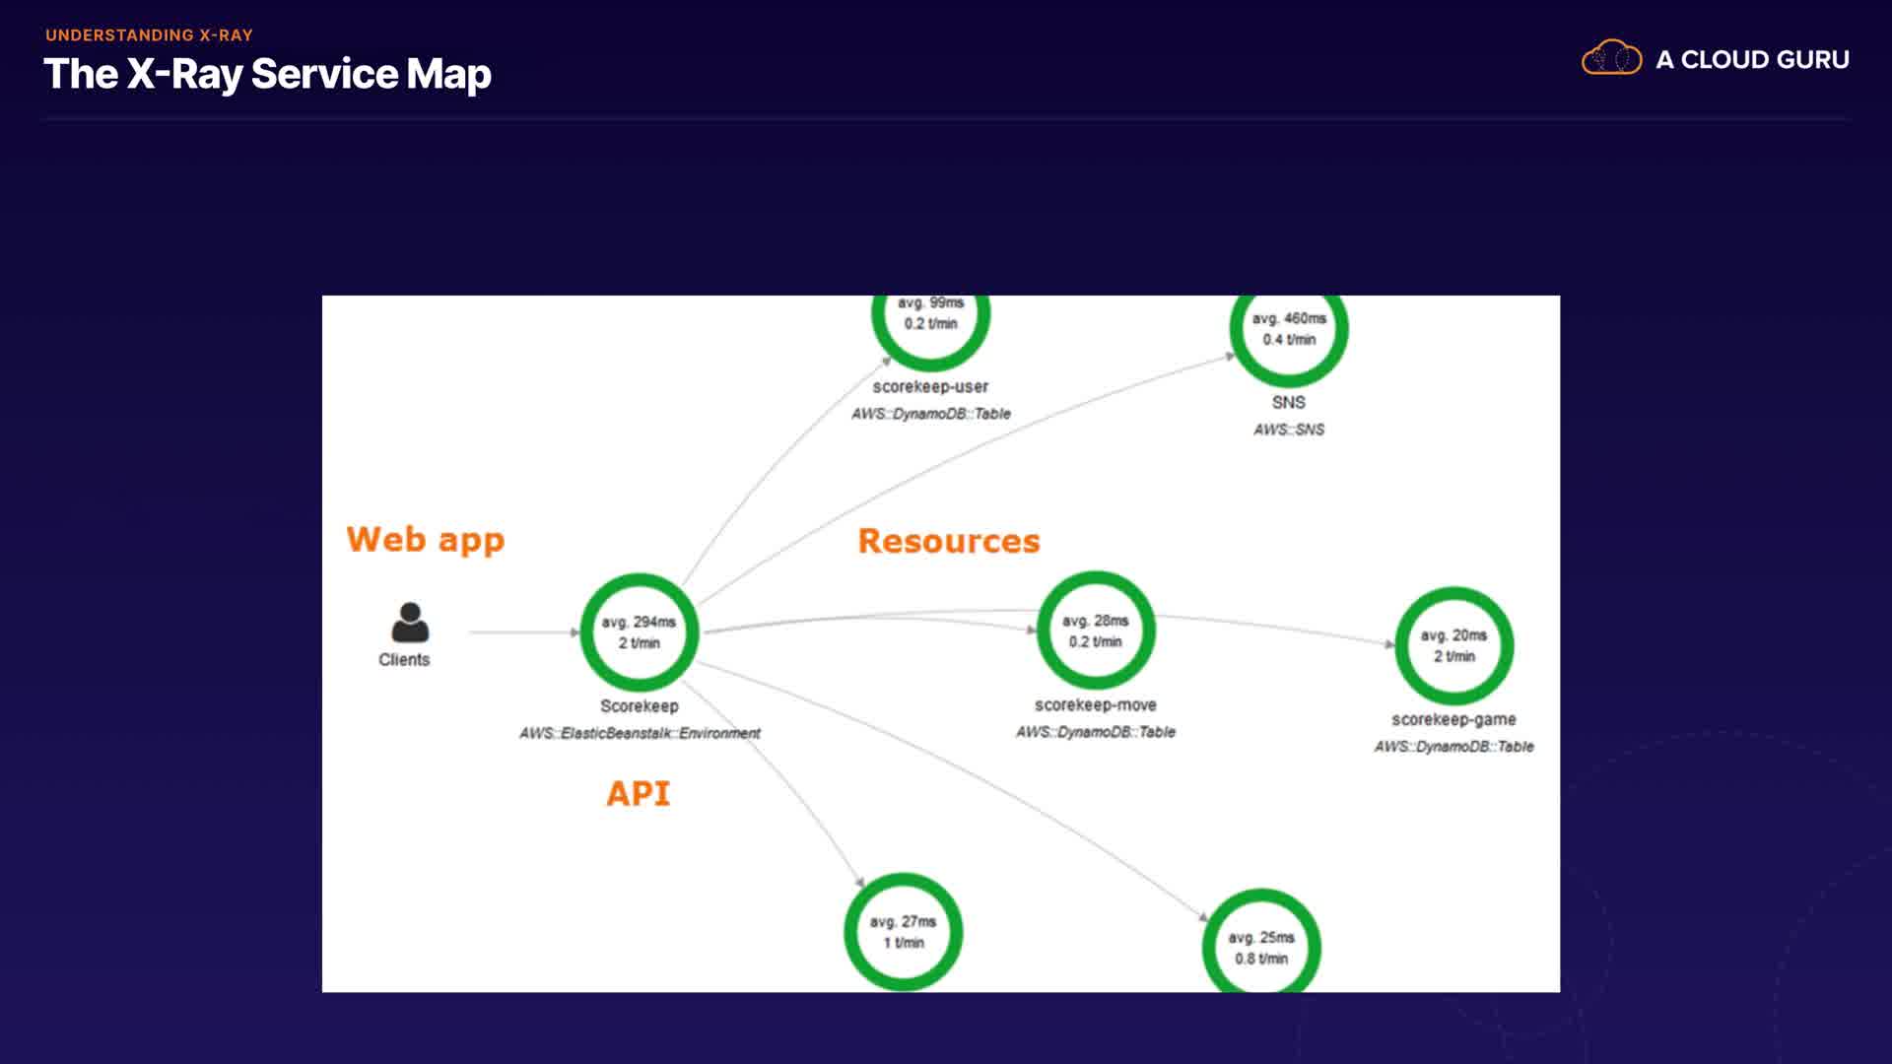This screenshot has height=1064, width=1892.
Task: Click the Resources orange label
Action: (x=948, y=541)
